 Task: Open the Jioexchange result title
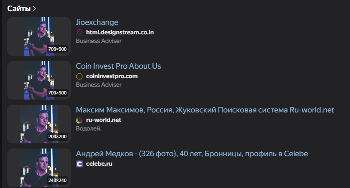97,22
